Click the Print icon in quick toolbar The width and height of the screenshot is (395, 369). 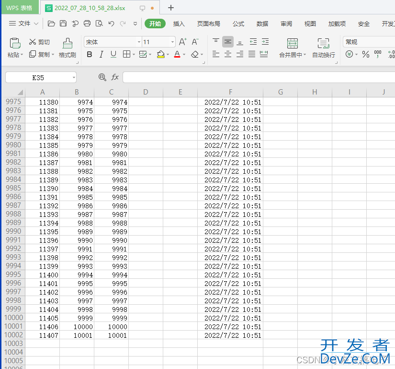pyautogui.click(x=87, y=24)
